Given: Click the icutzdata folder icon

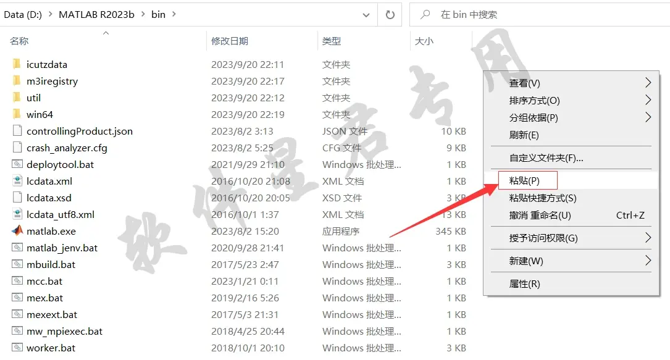Looking at the screenshot, I should [x=17, y=64].
